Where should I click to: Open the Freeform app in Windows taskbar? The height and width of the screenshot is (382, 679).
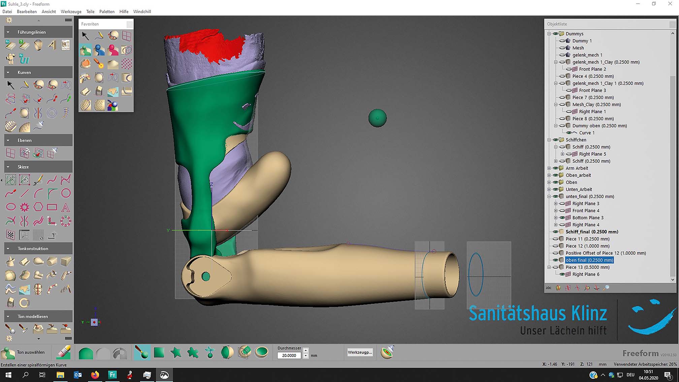pos(112,375)
